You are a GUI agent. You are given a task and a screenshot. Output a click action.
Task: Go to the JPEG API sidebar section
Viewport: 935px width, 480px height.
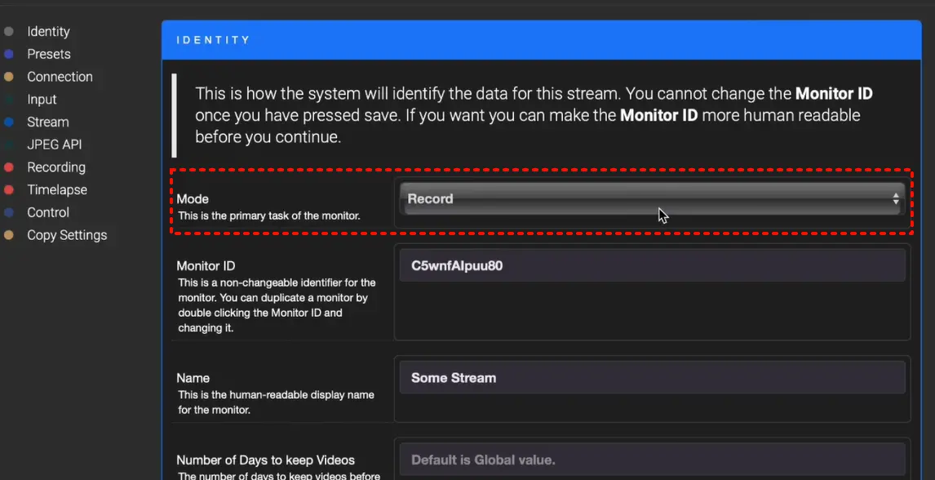click(x=54, y=144)
